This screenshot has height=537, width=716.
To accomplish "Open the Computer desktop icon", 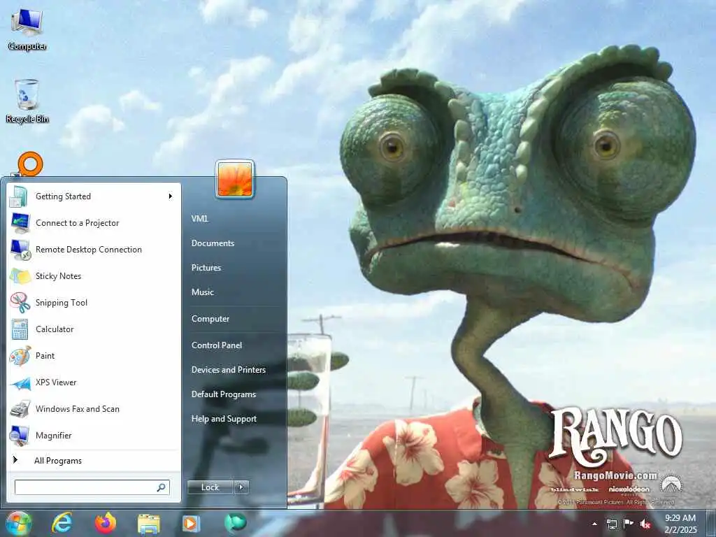I will pyautogui.click(x=27, y=29).
